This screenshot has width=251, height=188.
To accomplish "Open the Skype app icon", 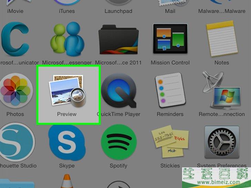I will point(67,143).
